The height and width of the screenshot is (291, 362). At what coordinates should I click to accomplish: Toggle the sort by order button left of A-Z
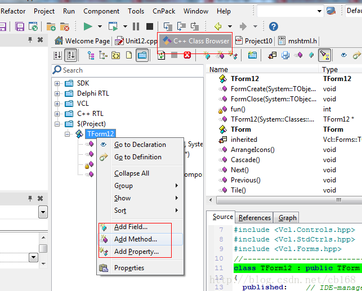[x=57, y=55]
